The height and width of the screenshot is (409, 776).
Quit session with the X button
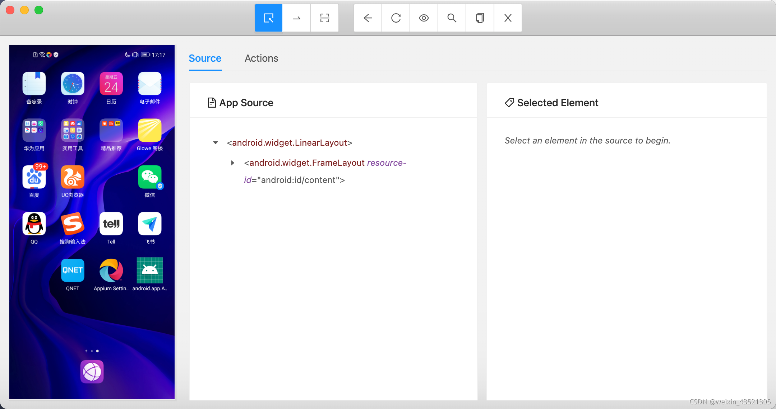(508, 18)
